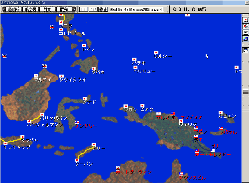Click the green-blue map sidebar icon
Image resolution: width=249 pixels, height=183 pixels.
[246, 39]
